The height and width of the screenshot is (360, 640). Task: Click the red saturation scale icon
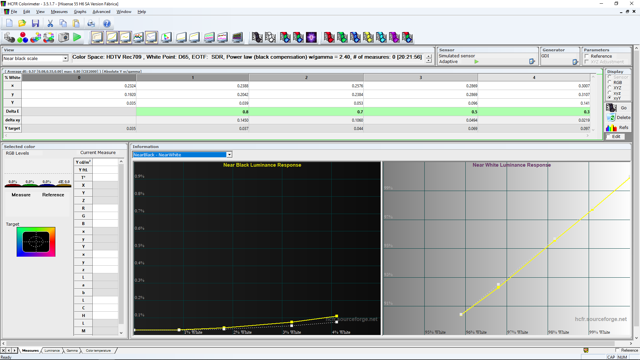coord(329,37)
